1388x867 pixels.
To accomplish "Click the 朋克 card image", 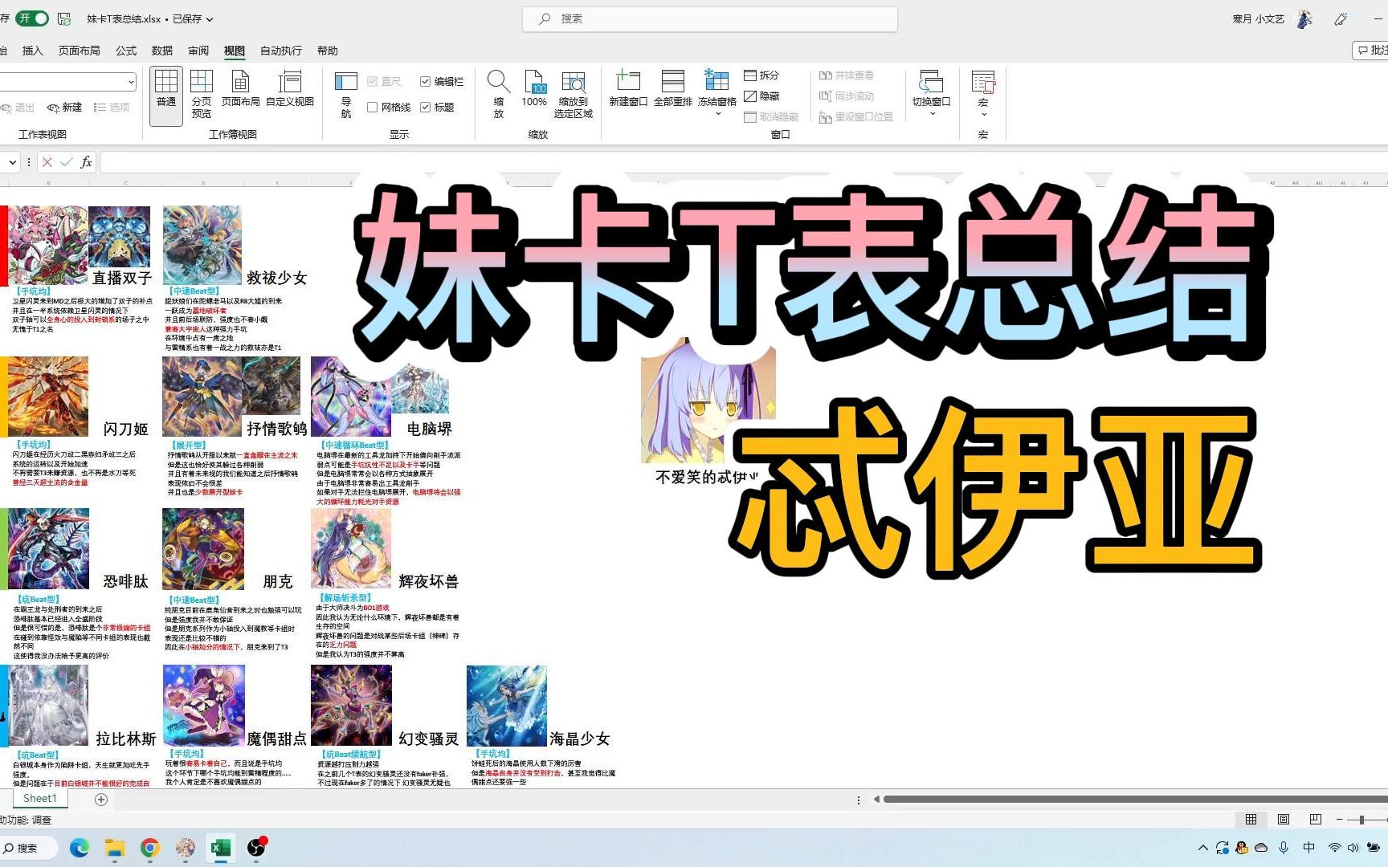I will click(202, 548).
